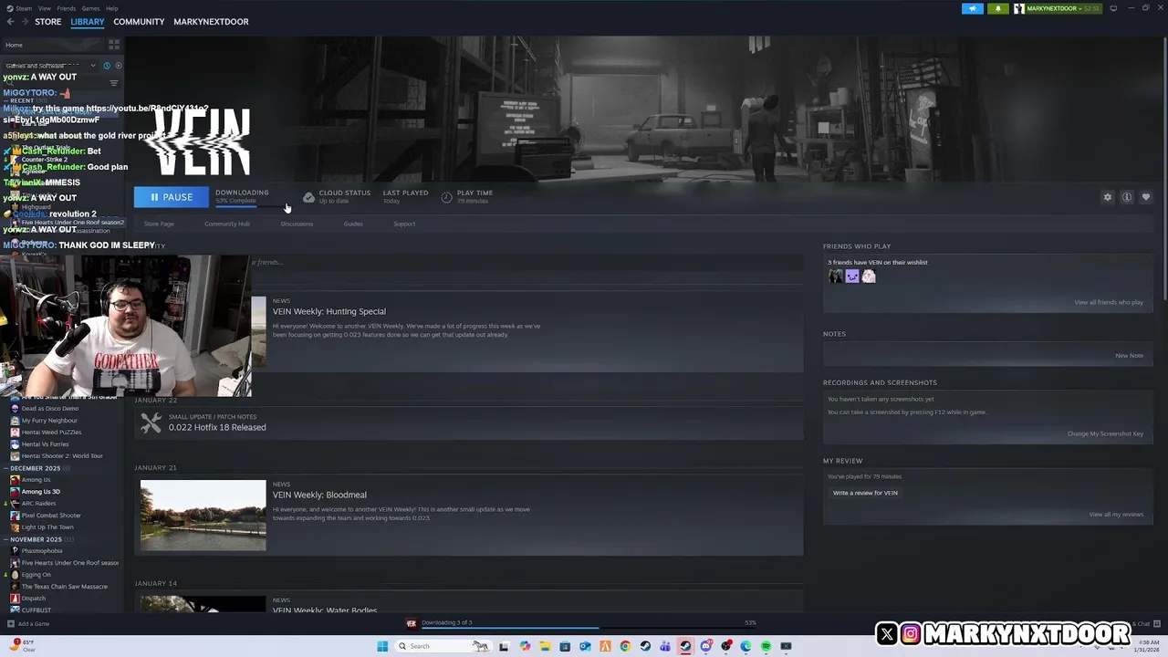1168x657 pixels.
Task: Click View all friends who play
Action: [x=1109, y=302]
